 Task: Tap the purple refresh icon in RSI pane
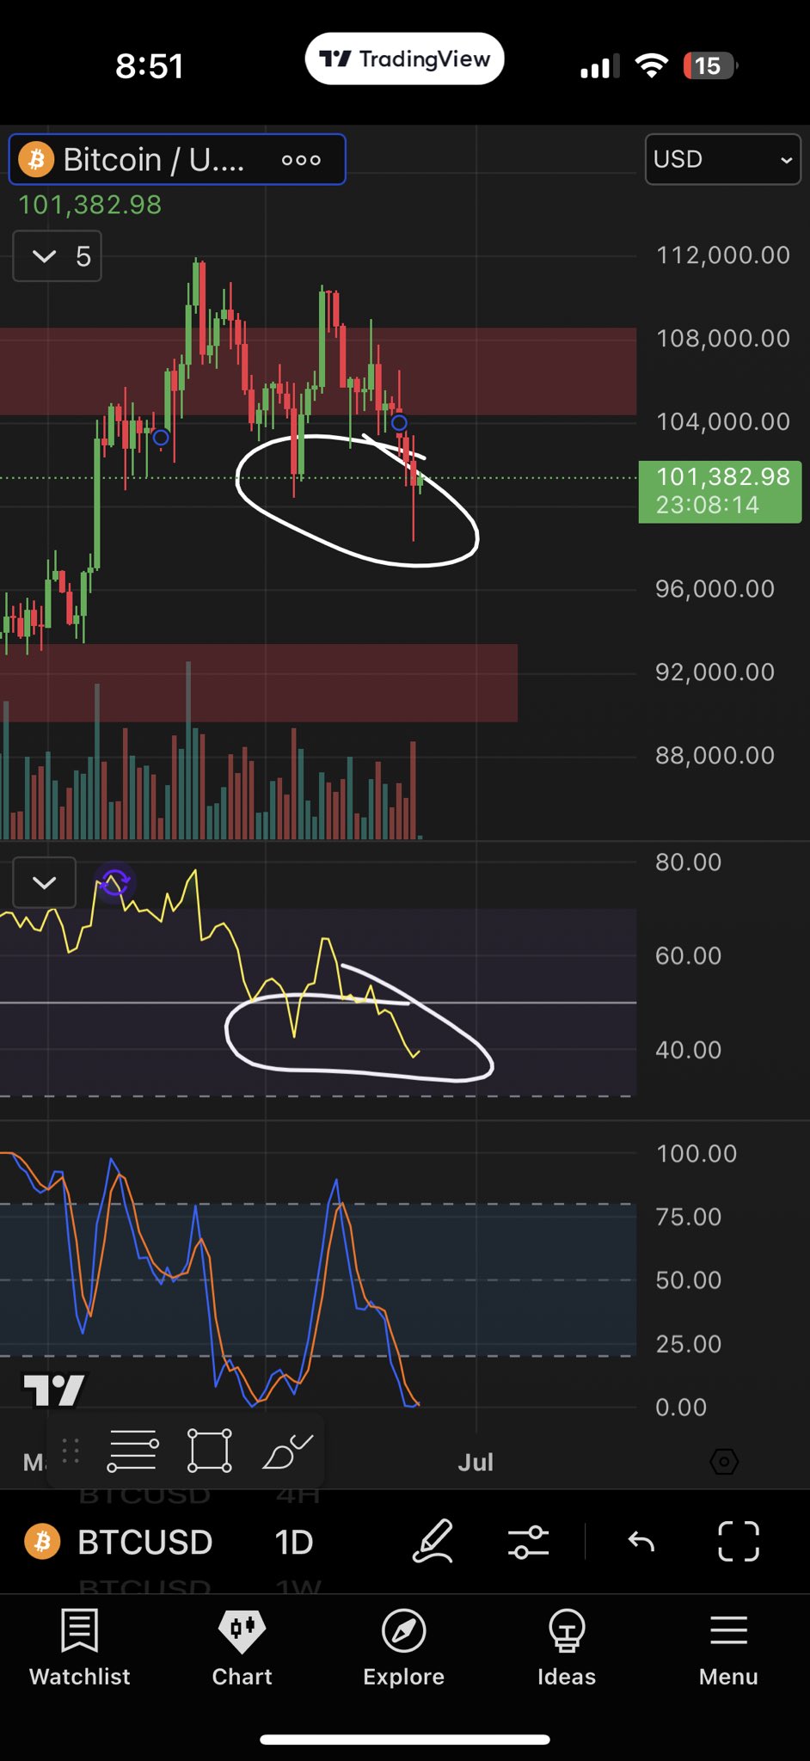(115, 882)
